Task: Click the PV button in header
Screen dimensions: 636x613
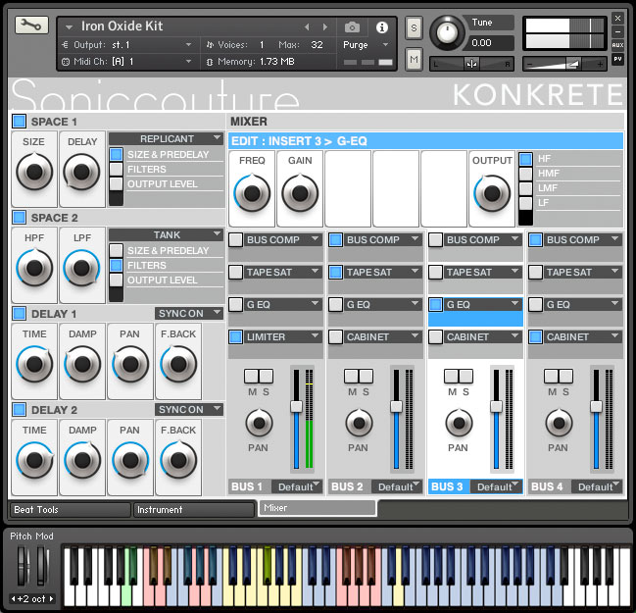Action: (617, 59)
